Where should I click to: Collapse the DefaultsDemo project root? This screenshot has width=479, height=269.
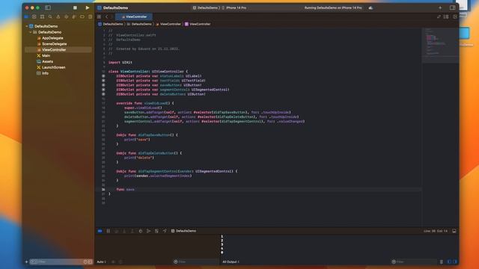point(27,26)
